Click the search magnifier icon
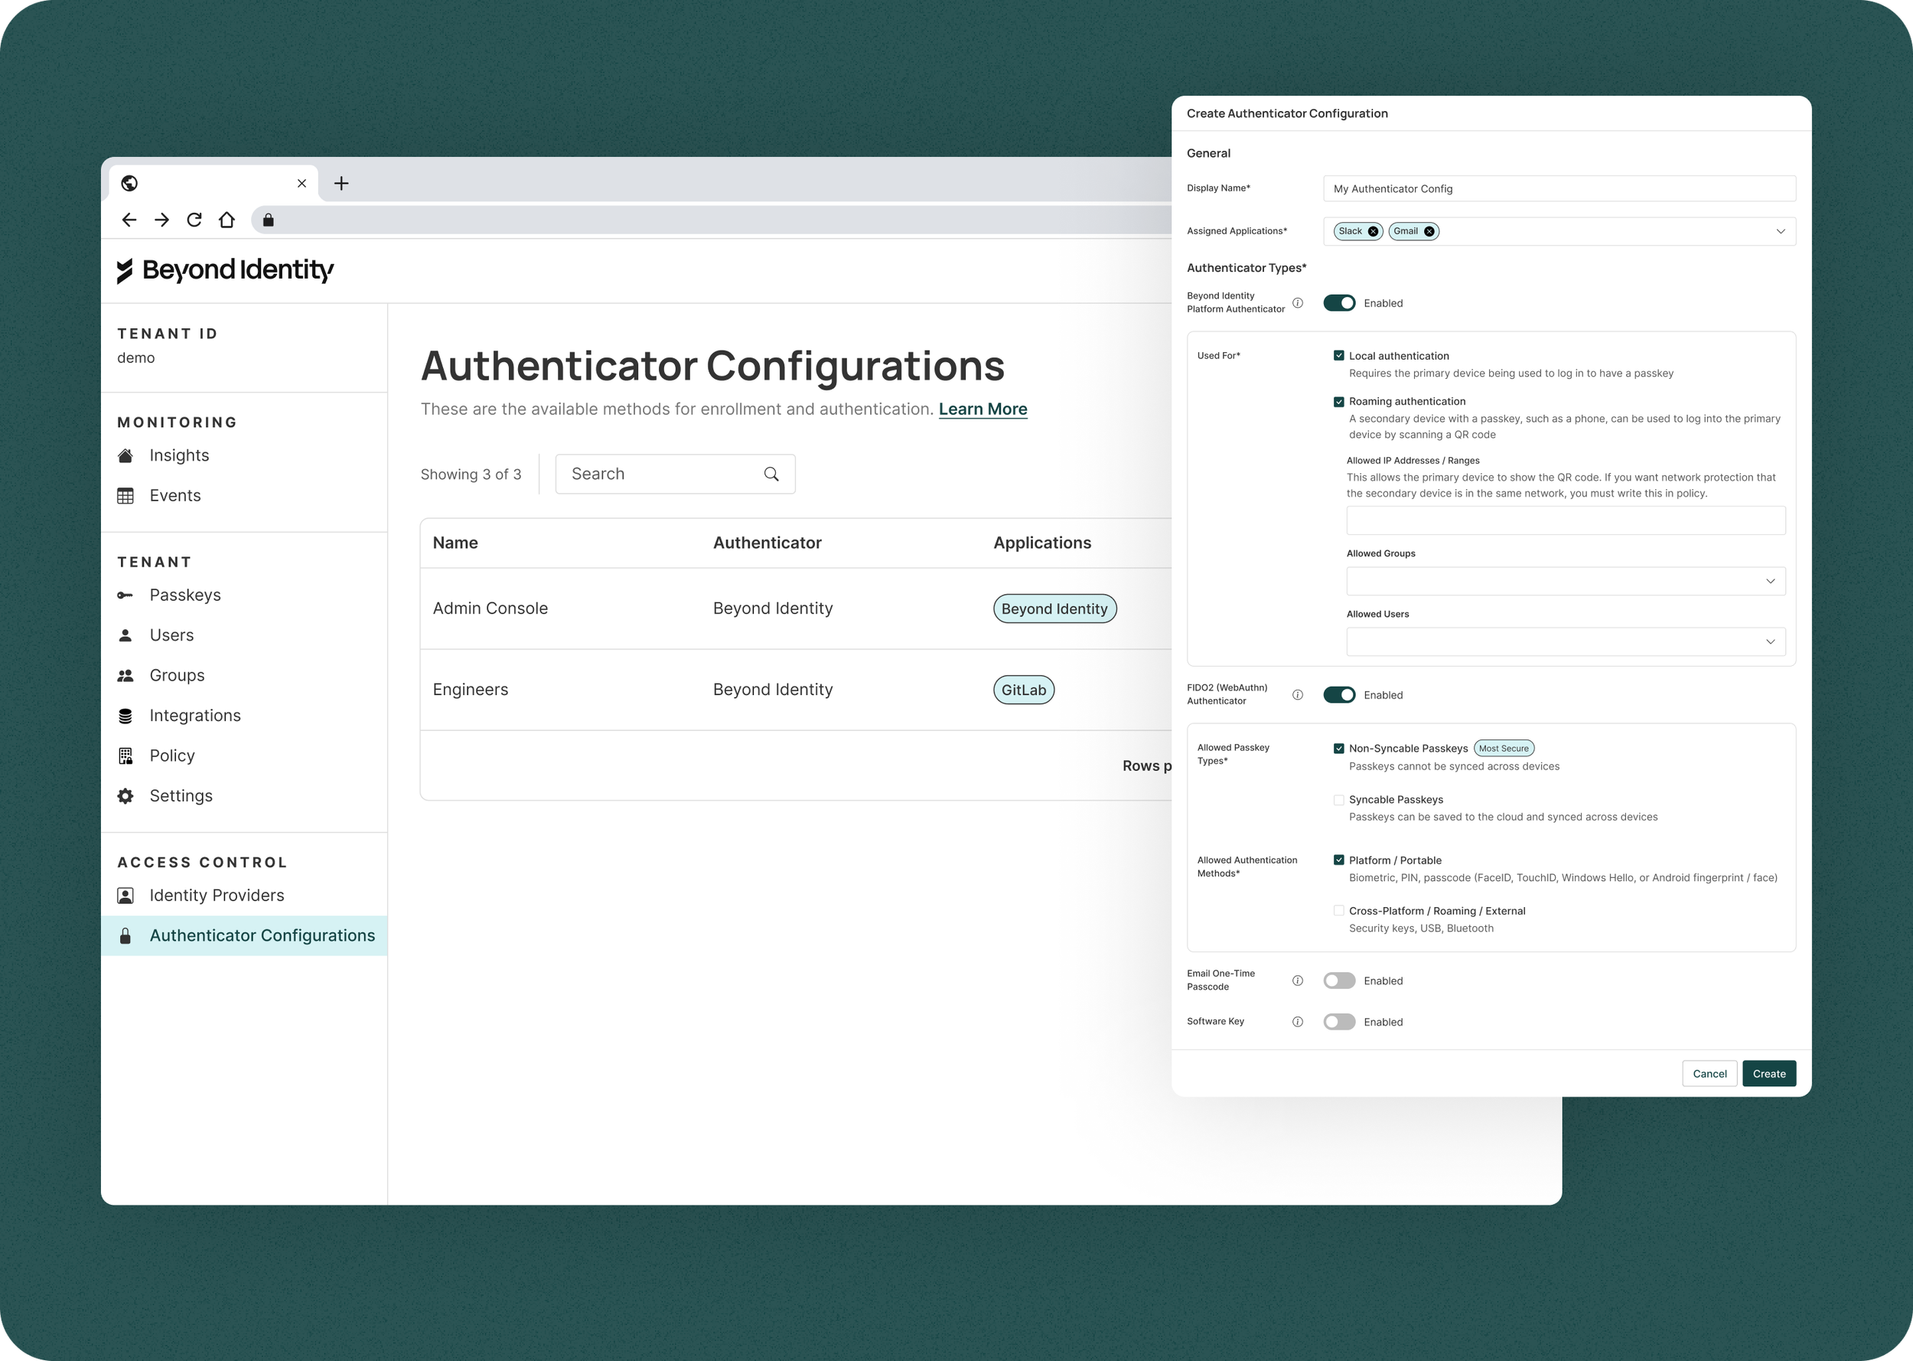Screen dimensions: 1913x1361 pos(771,475)
